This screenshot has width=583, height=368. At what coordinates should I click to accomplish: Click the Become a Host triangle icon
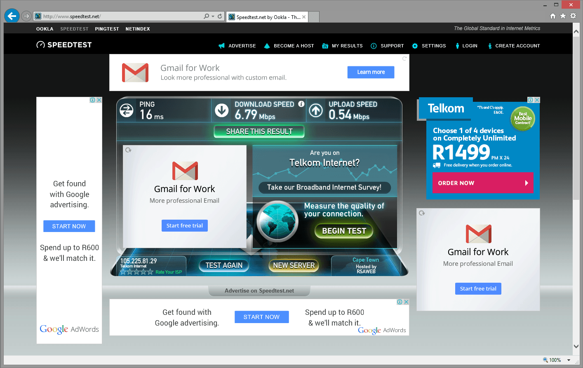[x=267, y=46]
